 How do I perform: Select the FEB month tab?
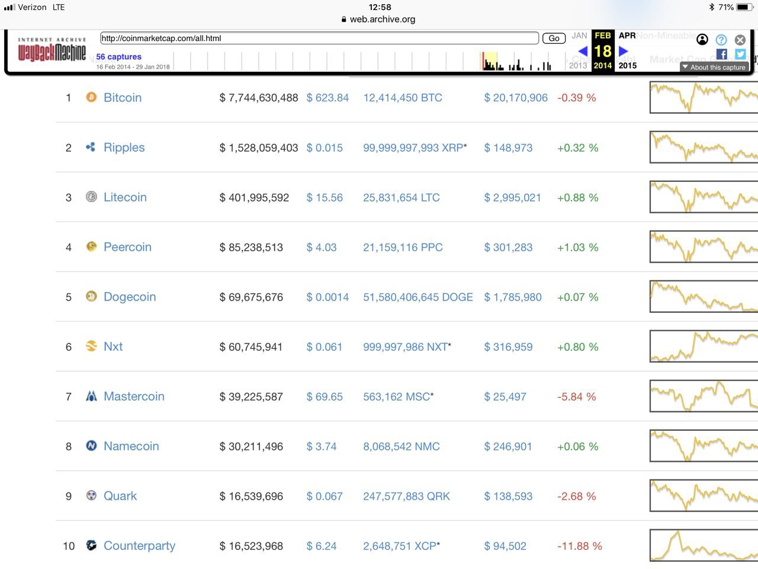click(x=603, y=36)
